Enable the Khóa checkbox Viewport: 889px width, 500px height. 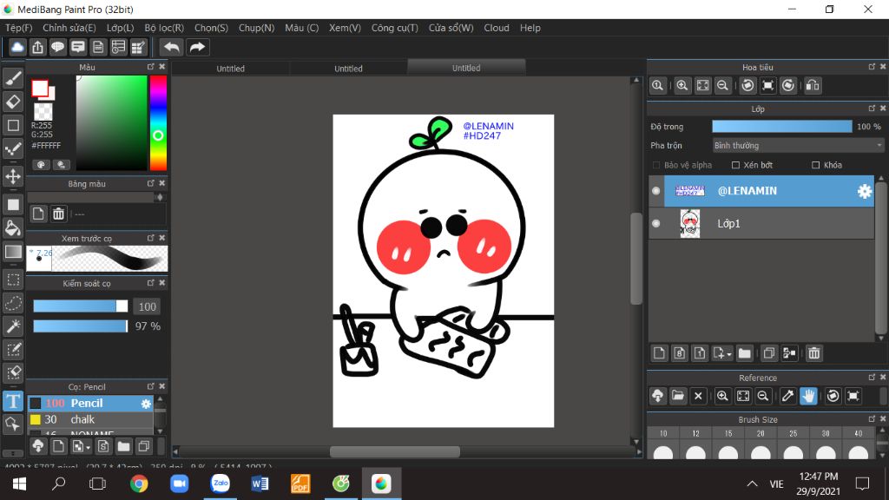pyautogui.click(x=815, y=165)
